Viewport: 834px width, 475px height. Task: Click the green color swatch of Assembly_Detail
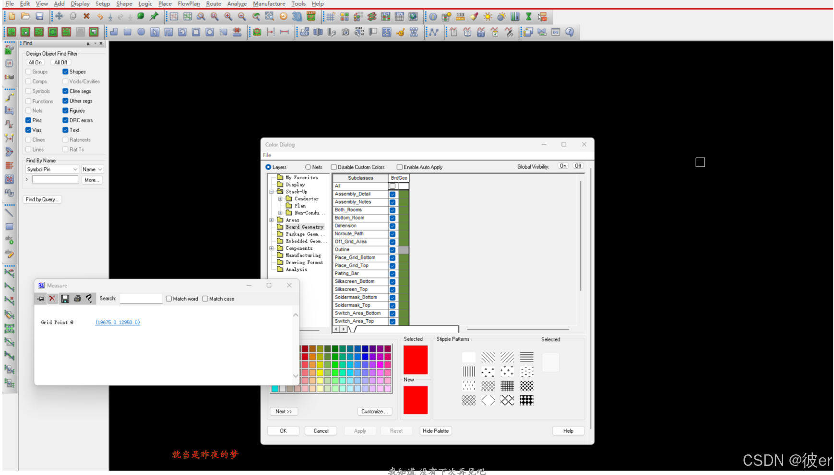tap(404, 194)
